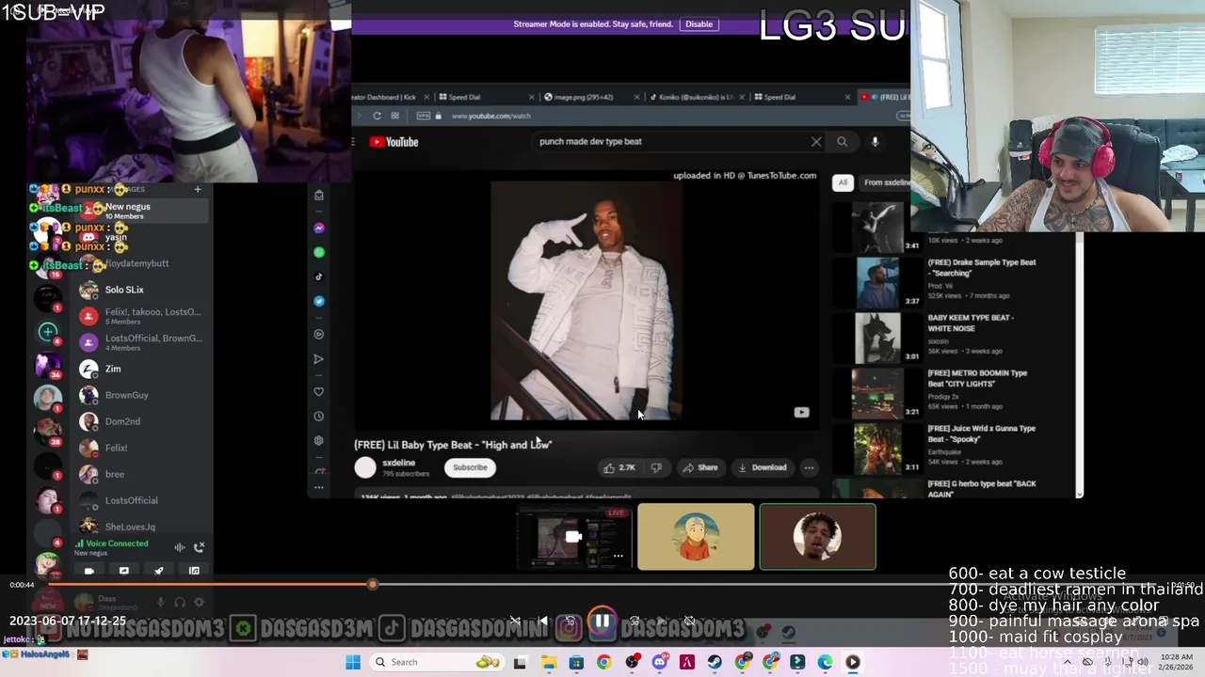This screenshot has width=1205, height=677.
Task: Subscribe to the sxdeline channel
Action: (x=470, y=467)
